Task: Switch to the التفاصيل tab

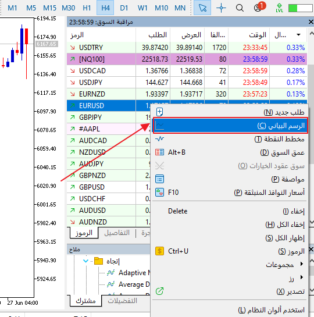Action: pos(117,233)
